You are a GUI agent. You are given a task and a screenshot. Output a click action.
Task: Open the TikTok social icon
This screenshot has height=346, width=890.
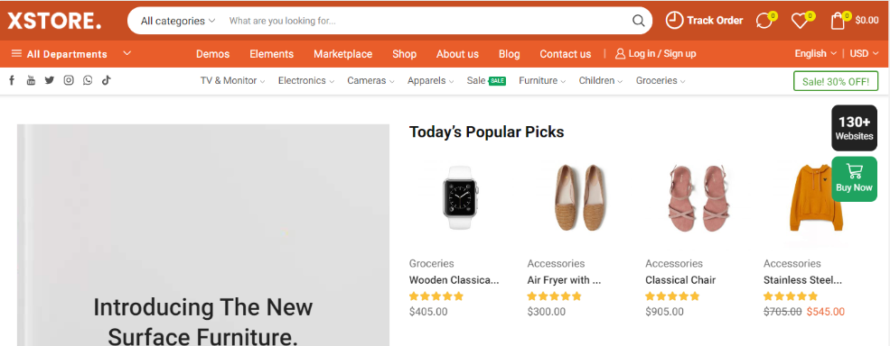106,80
